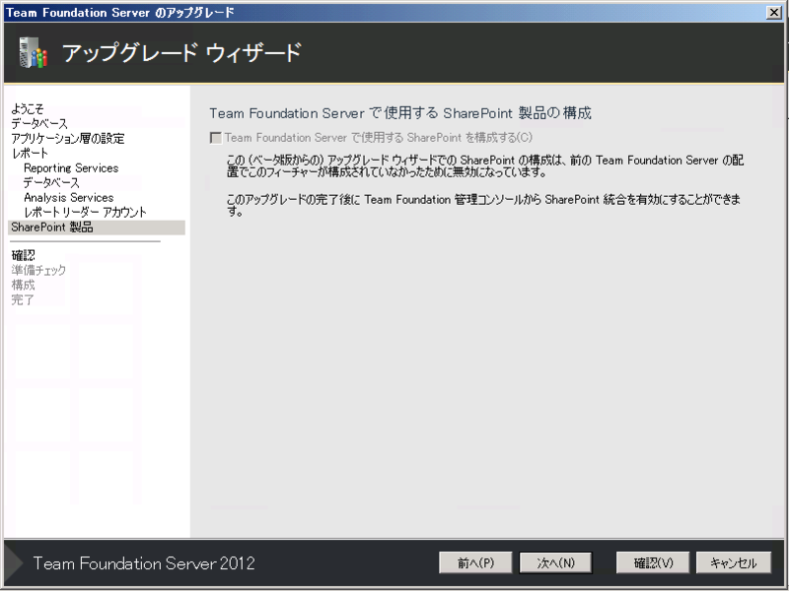
Task: Select レポート リーダー アカウント step
Action: point(85,213)
